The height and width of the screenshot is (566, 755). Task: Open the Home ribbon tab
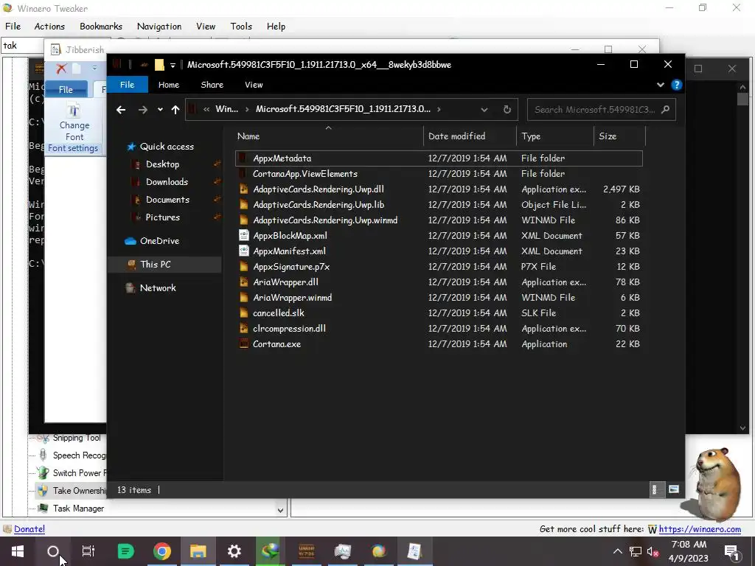pos(169,85)
